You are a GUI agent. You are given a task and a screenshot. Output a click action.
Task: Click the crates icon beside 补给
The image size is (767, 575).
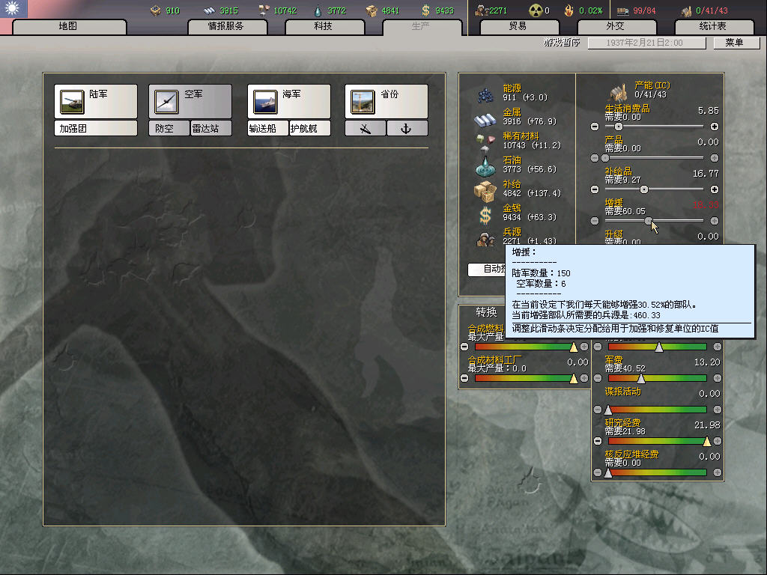[x=485, y=191]
